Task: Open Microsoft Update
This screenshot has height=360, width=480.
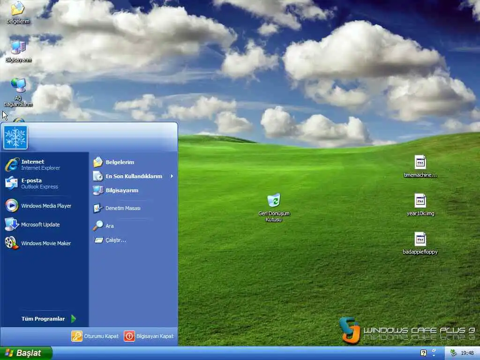Action: pos(45,225)
